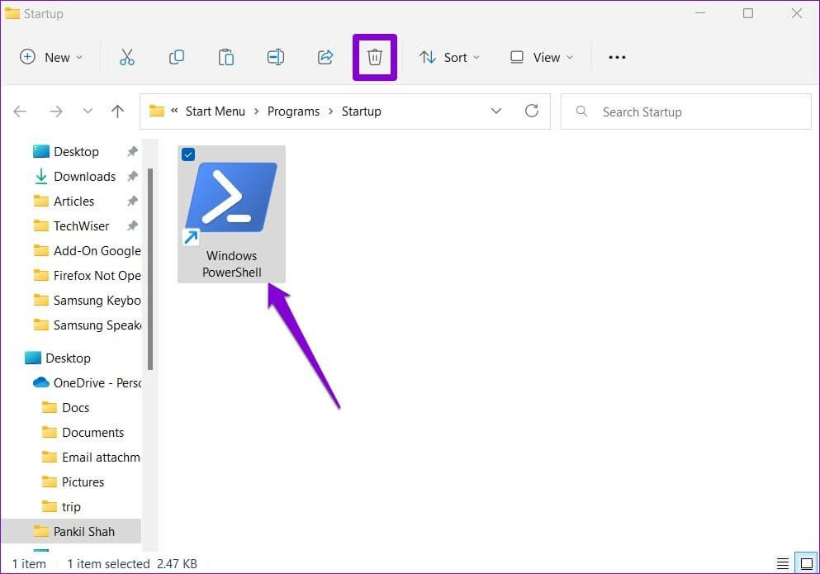820x574 pixels.
Task: Click the Startup folder icon in title bar
Action: click(12, 13)
